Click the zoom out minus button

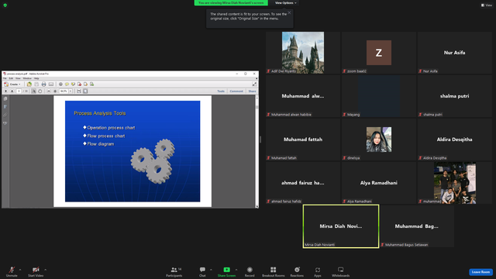point(49,91)
